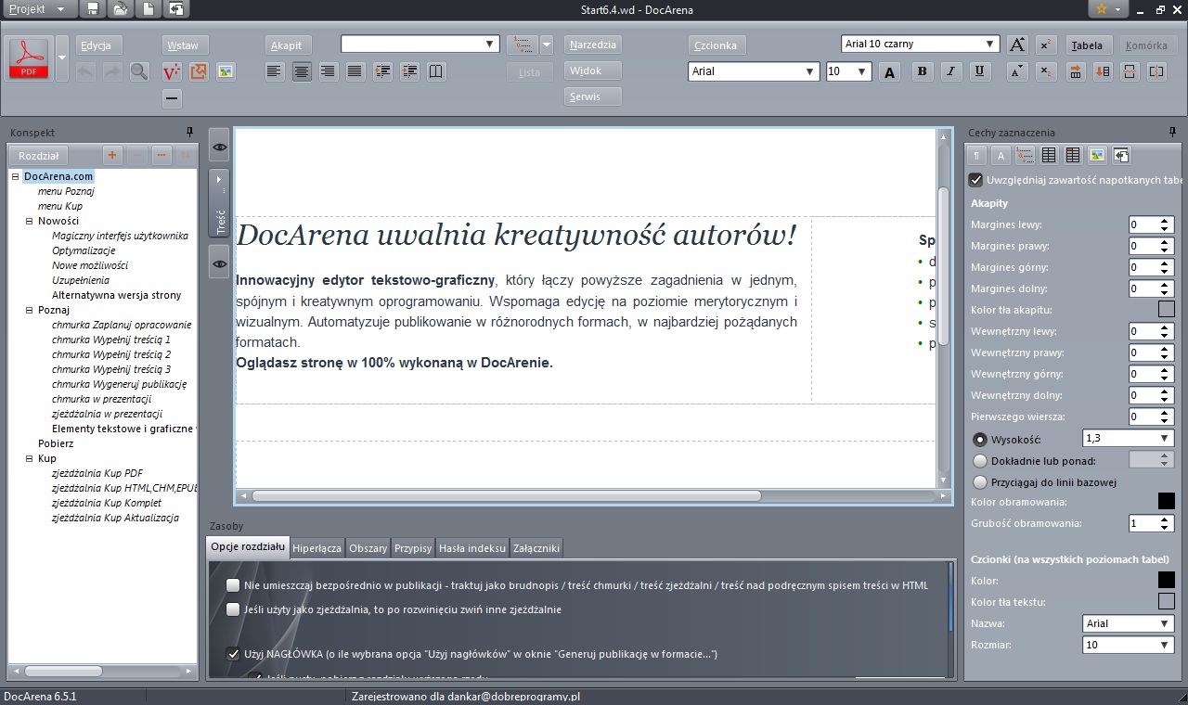Select the Wysokość radio button
The height and width of the screenshot is (705, 1188).
coord(979,439)
